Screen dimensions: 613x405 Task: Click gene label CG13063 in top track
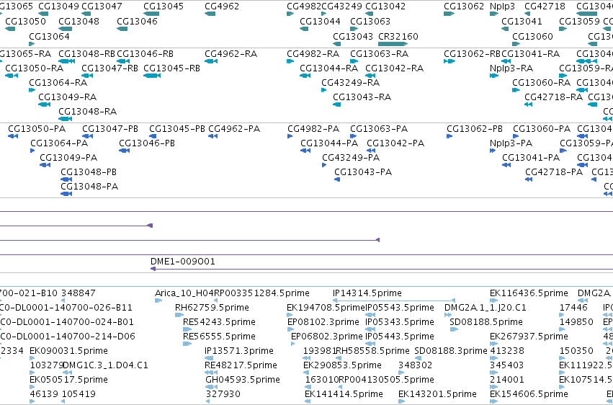point(370,21)
